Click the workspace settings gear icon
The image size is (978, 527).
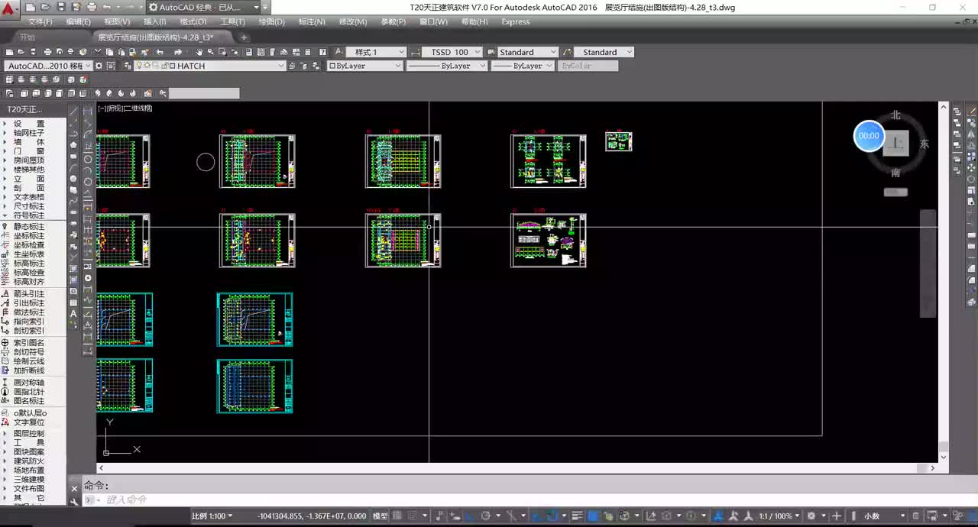[x=99, y=66]
